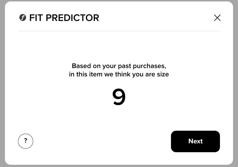Click the large digit 9
Image resolution: width=238 pixels, height=167 pixels.
[x=119, y=97]
